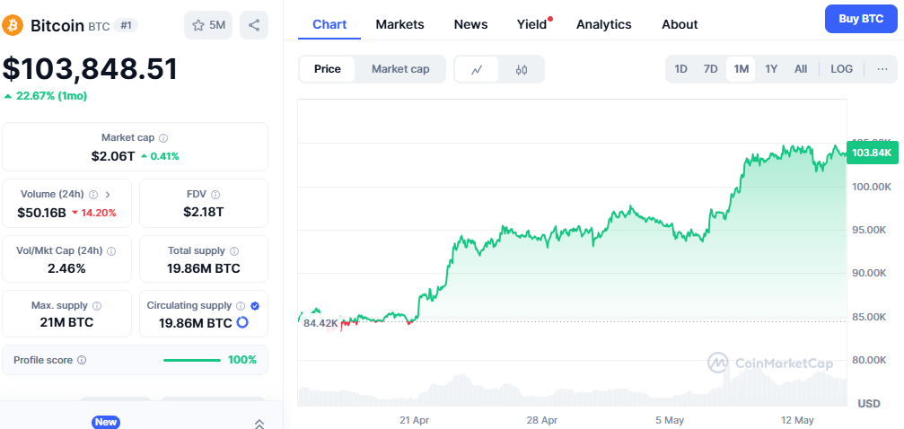Open the Markets tab
Image resolution: width=904 pixels, height=429 pixels.
tap(399, 24)
